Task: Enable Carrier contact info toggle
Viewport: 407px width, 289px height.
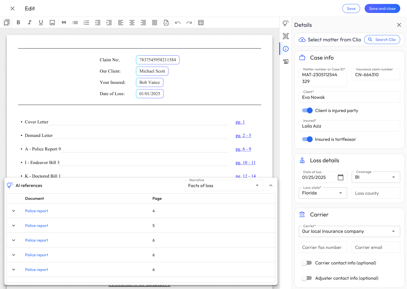Action: click(307, 263)
